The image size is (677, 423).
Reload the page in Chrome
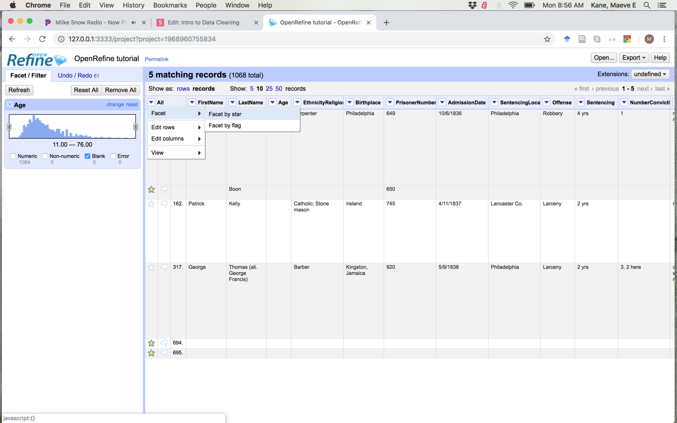(x=42, y=39)
